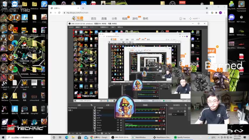
Task: Toggle lock on demon source
Action: (121, 123)
